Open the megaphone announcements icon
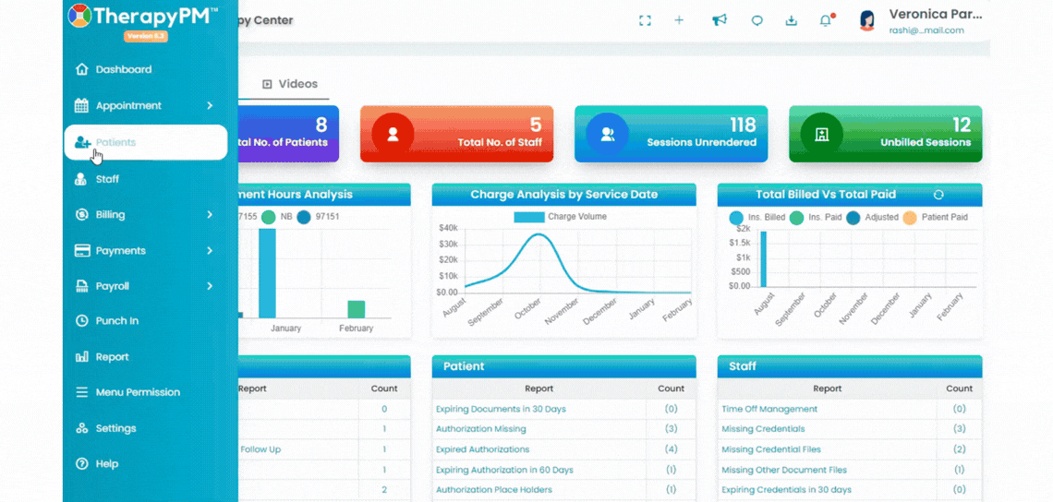 [x=720, y=20]
